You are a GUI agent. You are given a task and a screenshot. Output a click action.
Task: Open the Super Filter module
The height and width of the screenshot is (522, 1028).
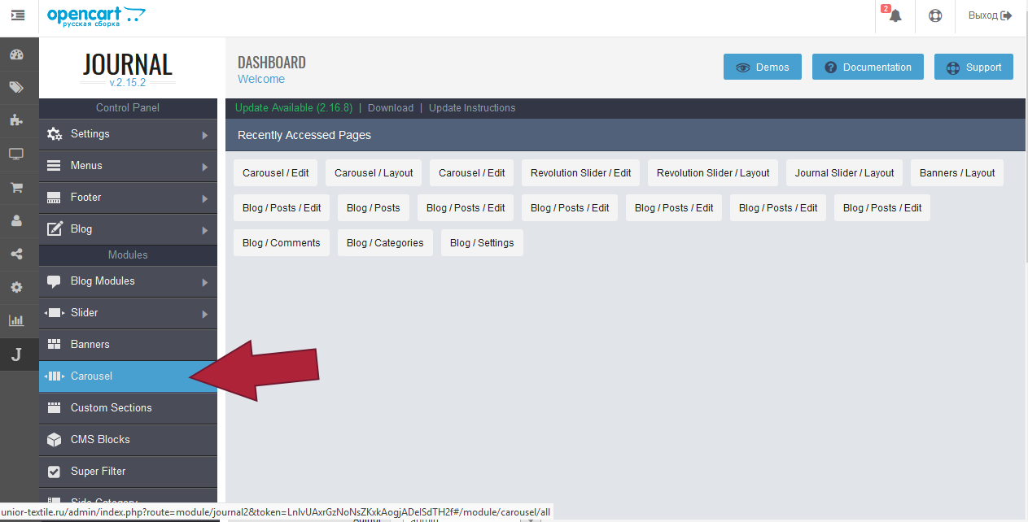point(128,472)
